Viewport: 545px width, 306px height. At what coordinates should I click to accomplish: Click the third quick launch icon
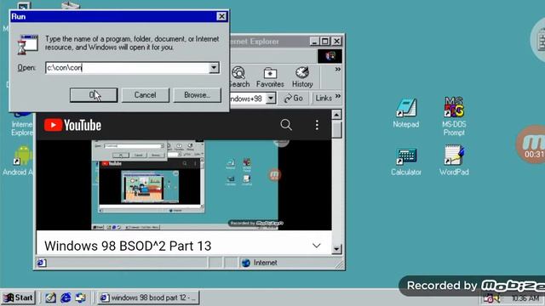point(80,297)
